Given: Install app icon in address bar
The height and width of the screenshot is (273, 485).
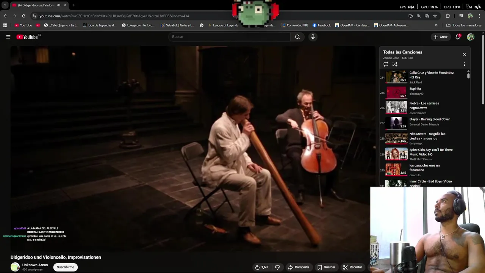Looking at the screenshot, I should coord(410,16).
